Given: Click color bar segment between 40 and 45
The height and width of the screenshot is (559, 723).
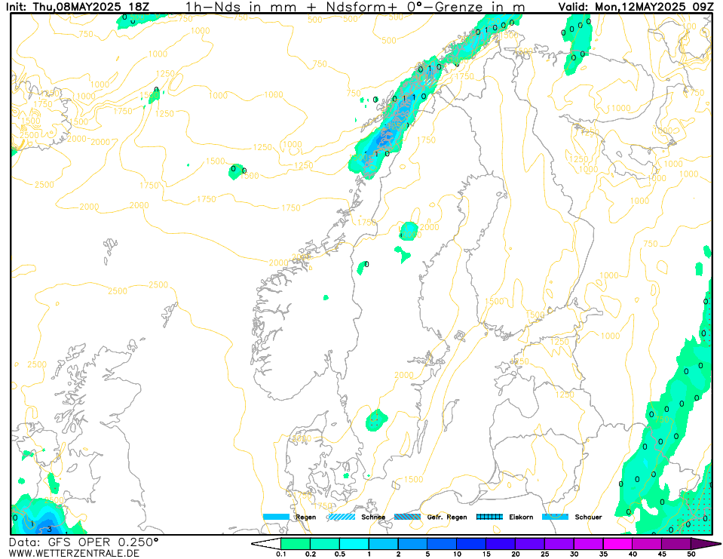Looking at the screenshot, I should (647, 544).
